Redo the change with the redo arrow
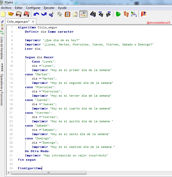 pyautogui.click(x=44, y=14)
